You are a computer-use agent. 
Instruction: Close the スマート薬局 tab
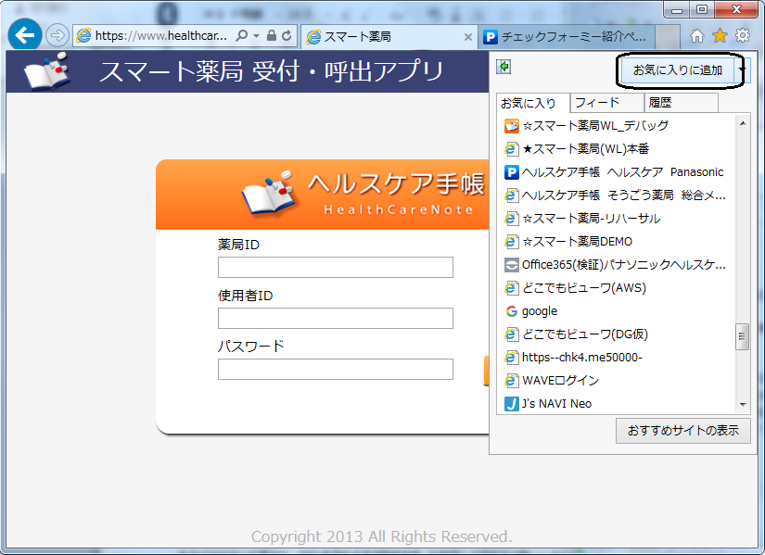467,37
